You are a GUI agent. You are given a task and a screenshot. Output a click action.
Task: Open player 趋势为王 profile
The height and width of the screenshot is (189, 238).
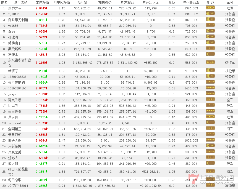(15, 8)
